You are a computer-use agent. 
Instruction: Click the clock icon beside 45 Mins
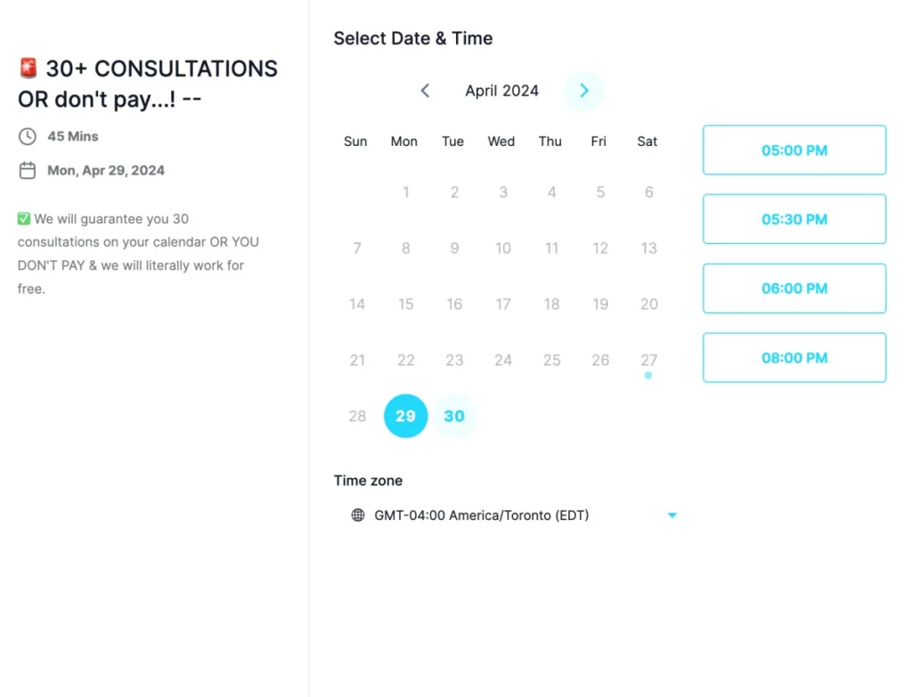[x=28, y=136]
